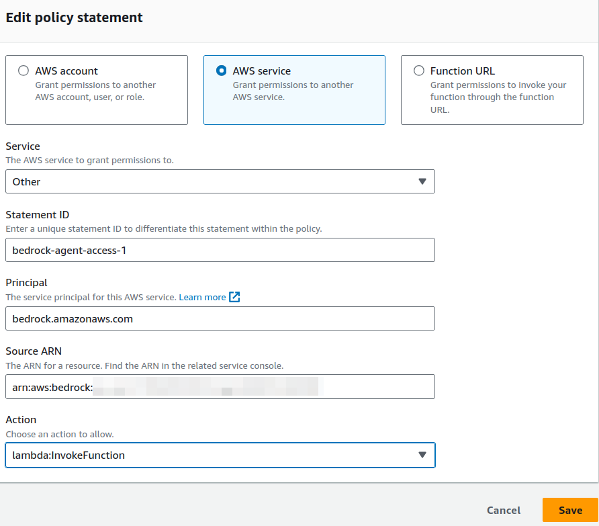599x526 pixels.
Task: Cancel editing the policy statement
Action: pyautogui.click(x=503, y=511)
